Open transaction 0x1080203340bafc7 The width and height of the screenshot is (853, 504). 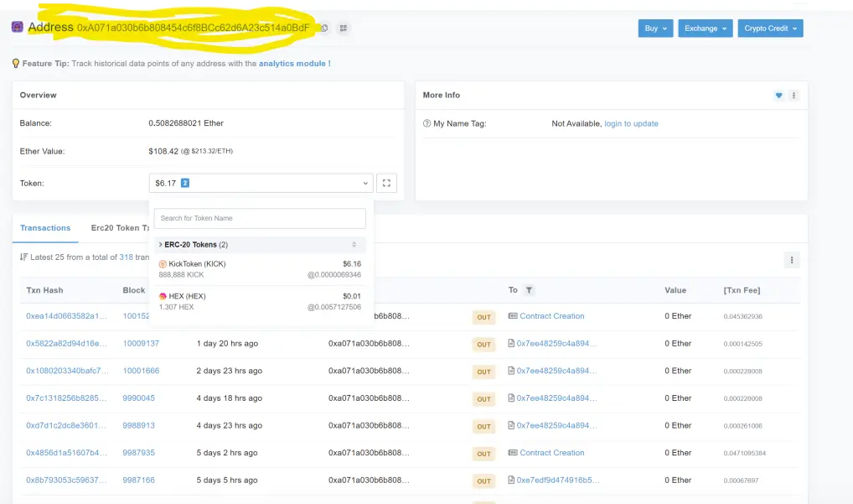(68, 371)
